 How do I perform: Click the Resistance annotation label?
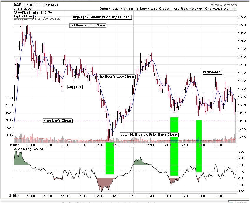212,72
